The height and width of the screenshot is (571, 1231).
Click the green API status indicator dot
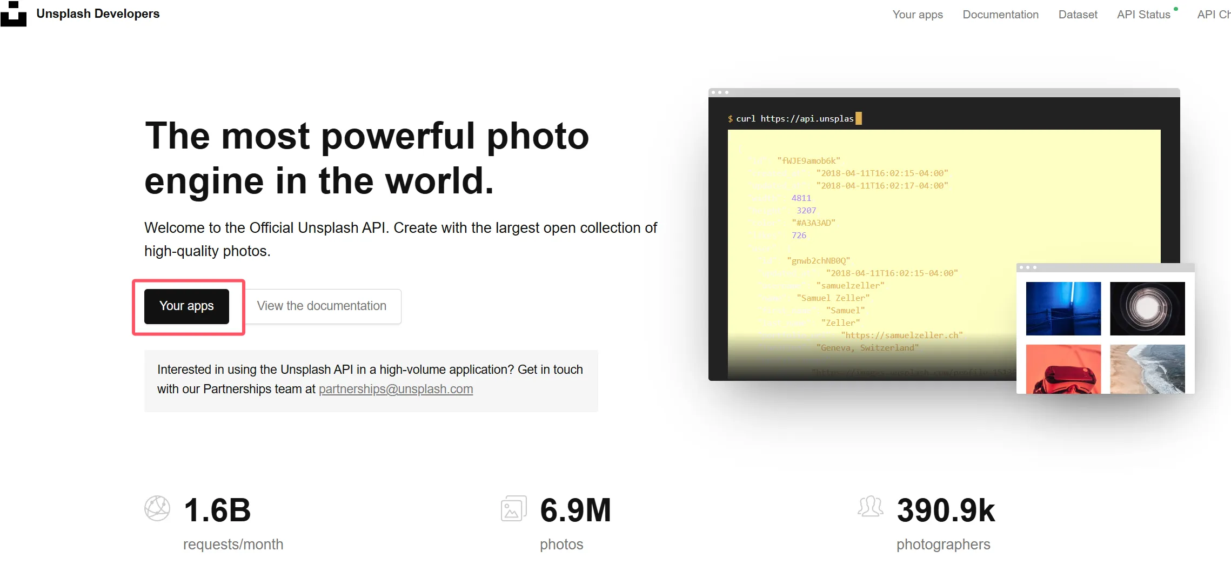click(x=1176, y=9)
